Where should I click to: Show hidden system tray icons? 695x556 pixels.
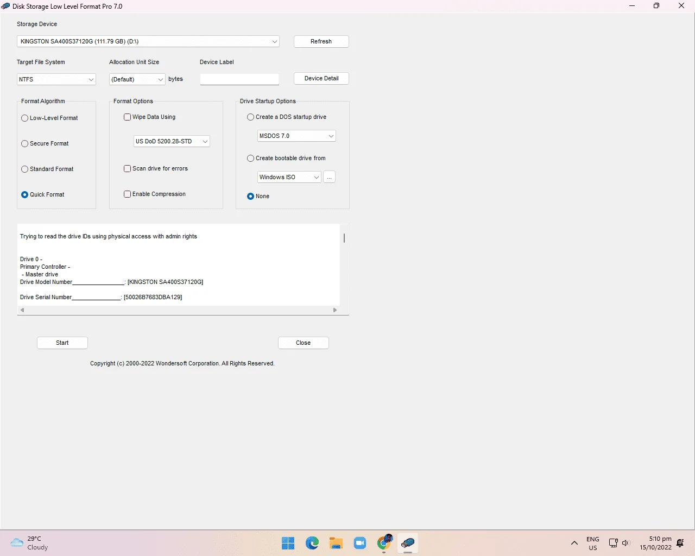pos(574,543)
